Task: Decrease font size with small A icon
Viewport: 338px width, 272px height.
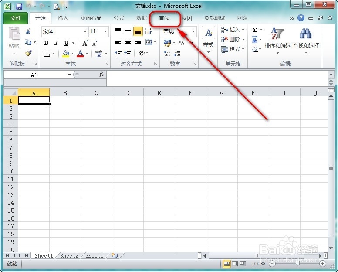Action: pyautogui.click(x=95, y=43)
